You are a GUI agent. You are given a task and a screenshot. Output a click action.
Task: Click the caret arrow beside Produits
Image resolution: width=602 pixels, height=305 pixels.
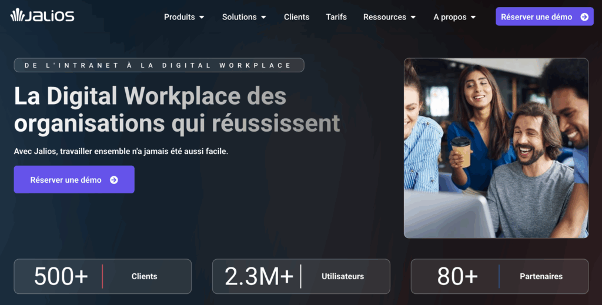202,18
